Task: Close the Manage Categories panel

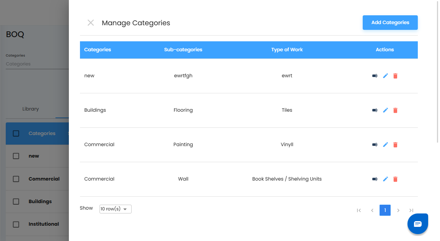Action: pyautogui.click(x=91, y=23)
